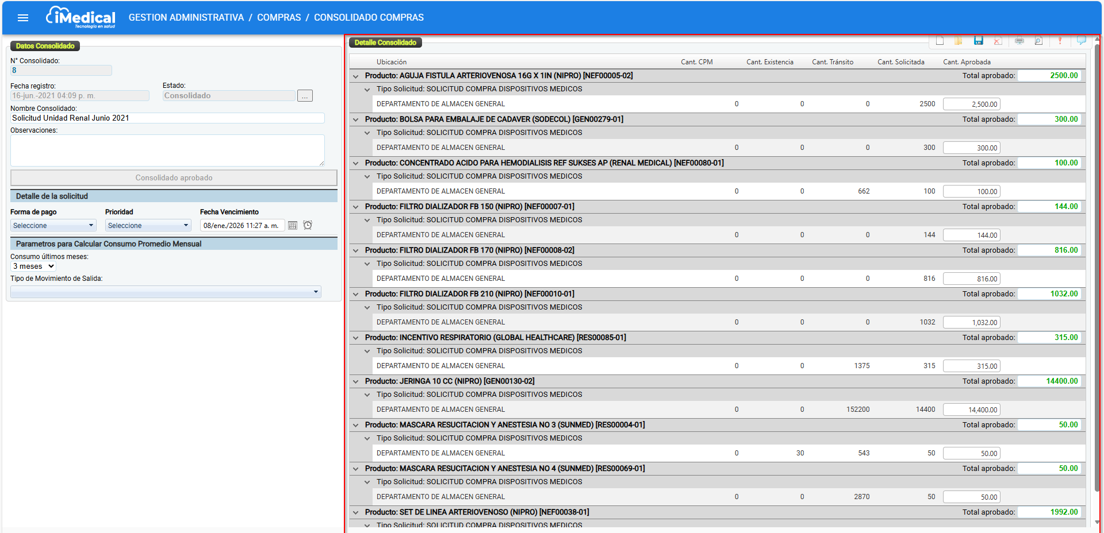The image size is (1104, 533).
Task: Open the speech bubble comments icon
Action: coord(1082,41)
